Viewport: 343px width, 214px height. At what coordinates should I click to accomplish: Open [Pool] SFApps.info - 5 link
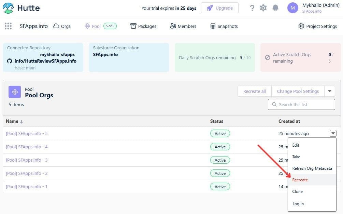[x=27, y=133]
